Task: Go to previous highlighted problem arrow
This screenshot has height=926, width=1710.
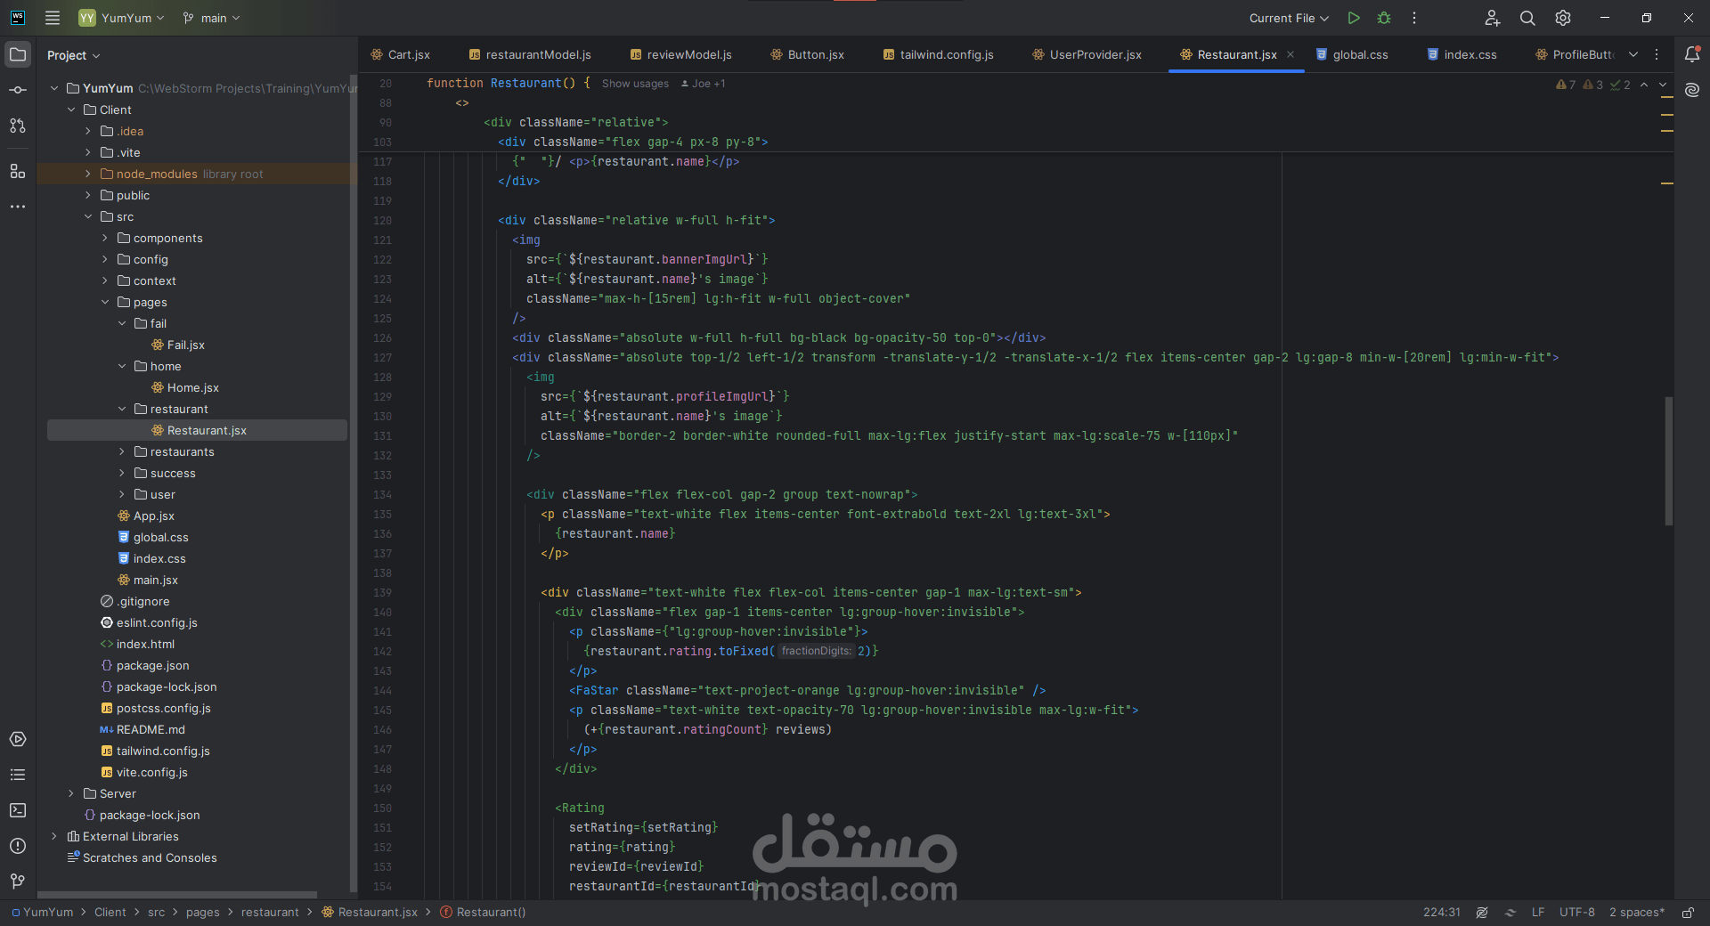Action: 1644,85
